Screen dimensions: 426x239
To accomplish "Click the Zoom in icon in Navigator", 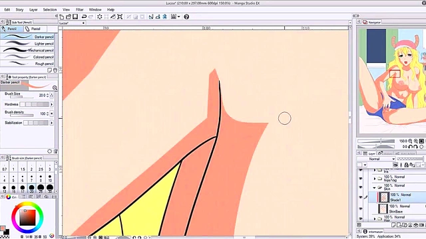I will coord(415,141).
